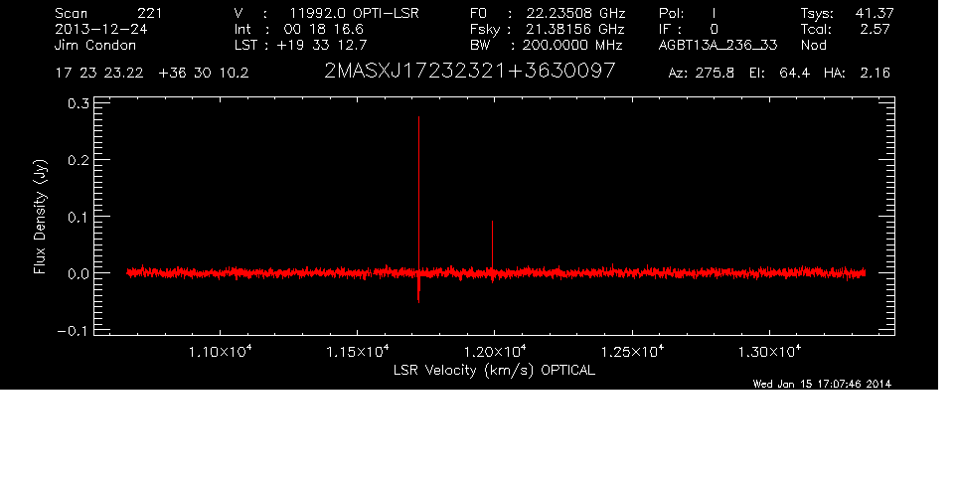The image size is (956, 487).
Task: Click Tcal value 2.57
Action: [875, 29]
